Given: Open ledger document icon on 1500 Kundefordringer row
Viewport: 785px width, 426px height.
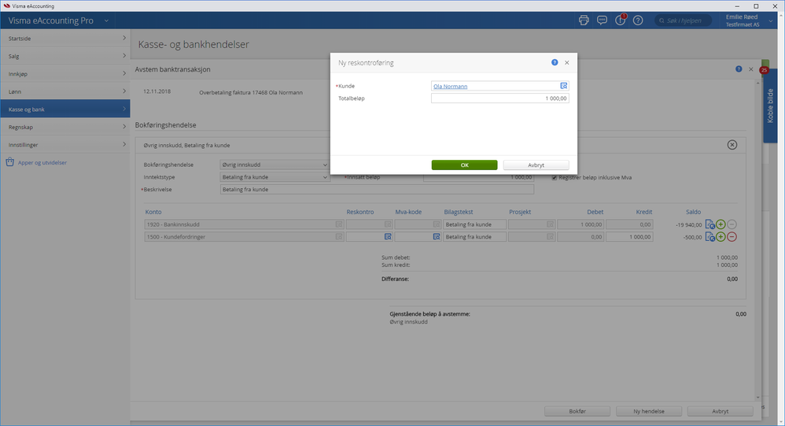Looking at the screenshot, I should point(710,236).
